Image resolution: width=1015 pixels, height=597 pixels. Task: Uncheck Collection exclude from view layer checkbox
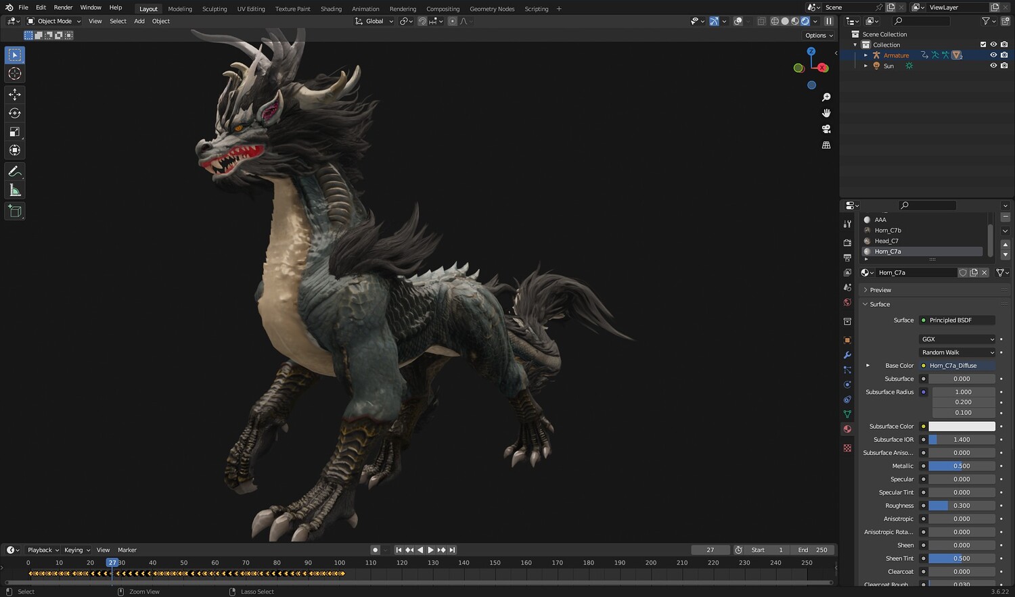point(983,45)
